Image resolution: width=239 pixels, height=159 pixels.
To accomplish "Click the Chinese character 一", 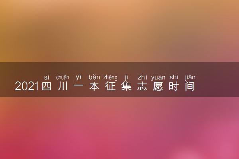I will click(x=78, y=86).
